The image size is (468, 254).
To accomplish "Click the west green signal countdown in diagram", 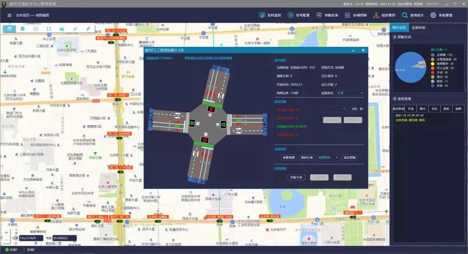I will coord(192,123).
